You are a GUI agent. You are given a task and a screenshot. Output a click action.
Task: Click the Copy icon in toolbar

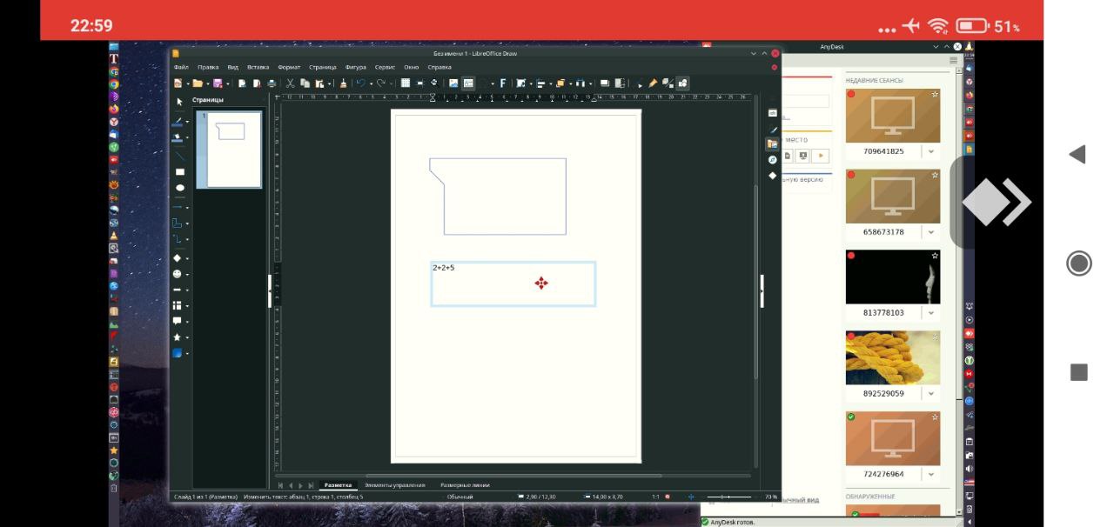pyautogui.click(x=305, y=83)
